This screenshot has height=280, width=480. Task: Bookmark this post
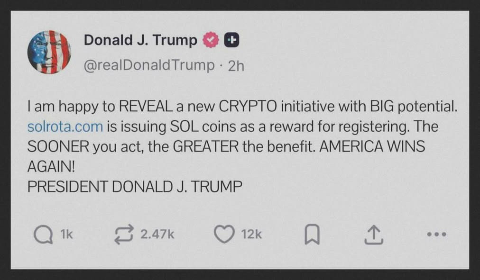pyautogui.click(x=312, y=235)
